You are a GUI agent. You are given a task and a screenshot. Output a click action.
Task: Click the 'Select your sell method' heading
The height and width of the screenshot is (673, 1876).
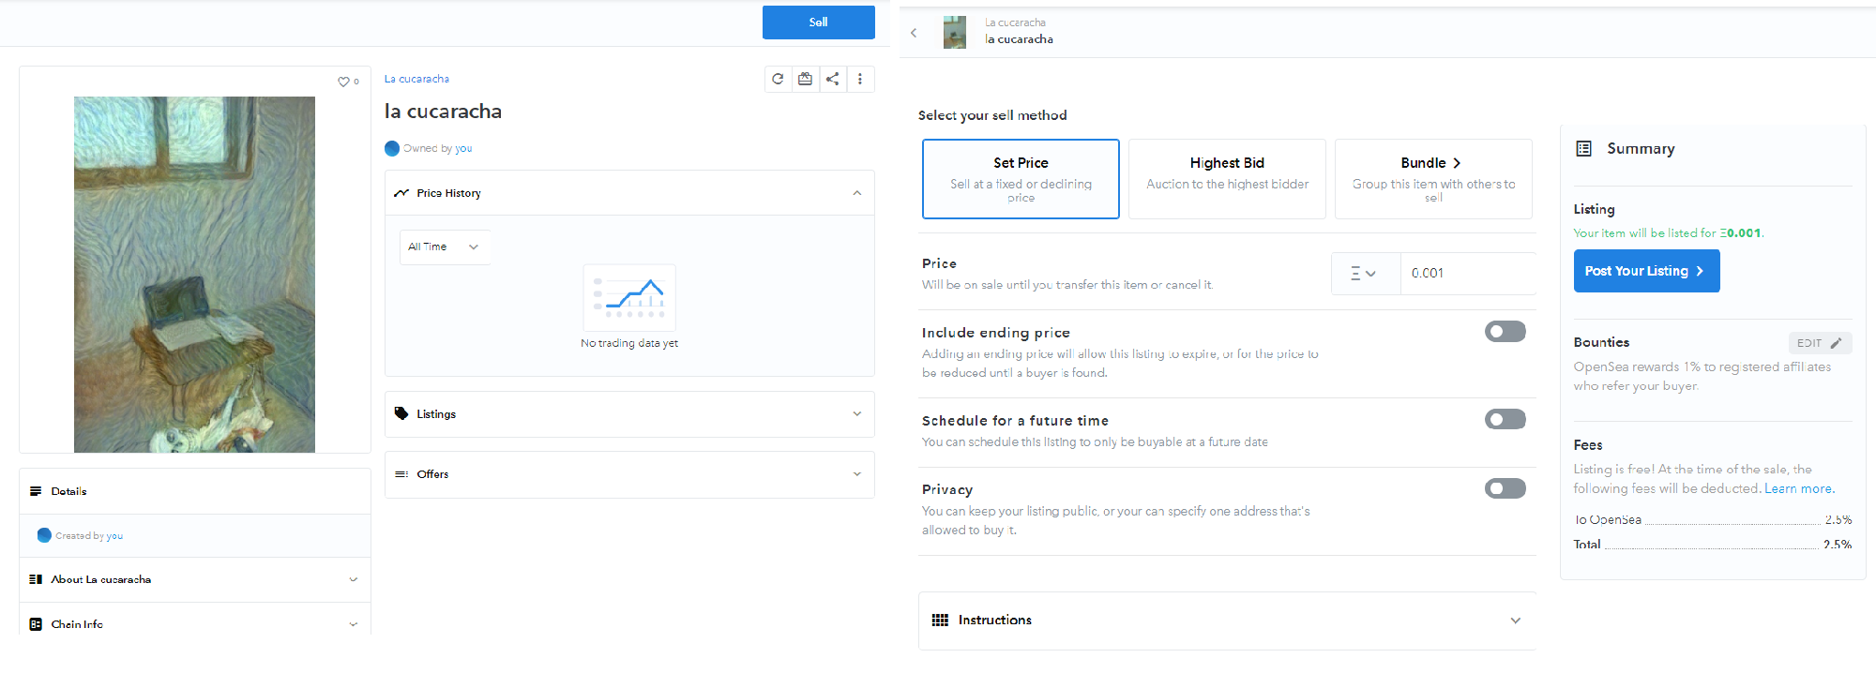(x=992, y=115)
